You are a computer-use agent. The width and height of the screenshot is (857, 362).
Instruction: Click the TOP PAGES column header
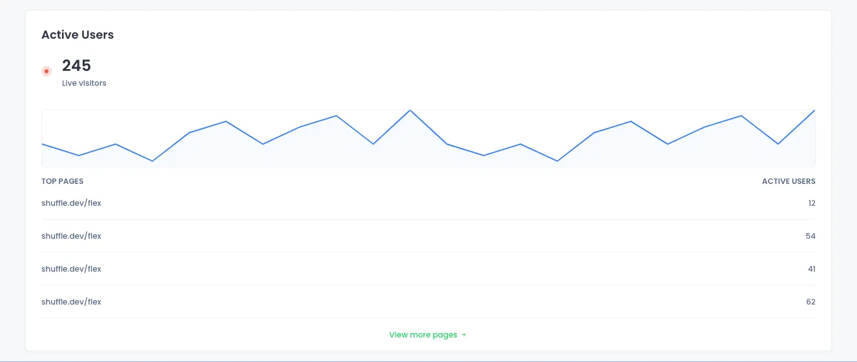click(63, 181)
